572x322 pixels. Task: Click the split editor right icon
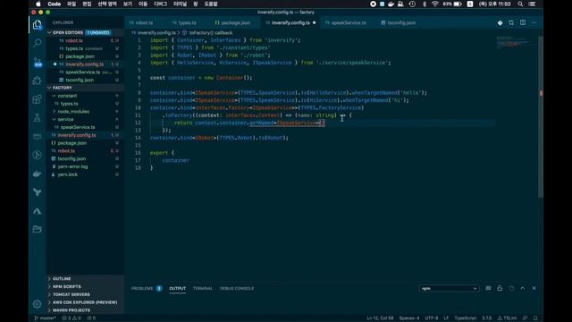tap(523, 22)
